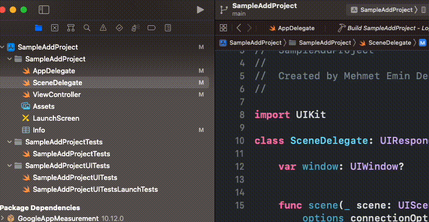This screenshot has height=222, width=429.
Task: Collapse the SampleAddProjectTests folder
Action: coord(10,142)
